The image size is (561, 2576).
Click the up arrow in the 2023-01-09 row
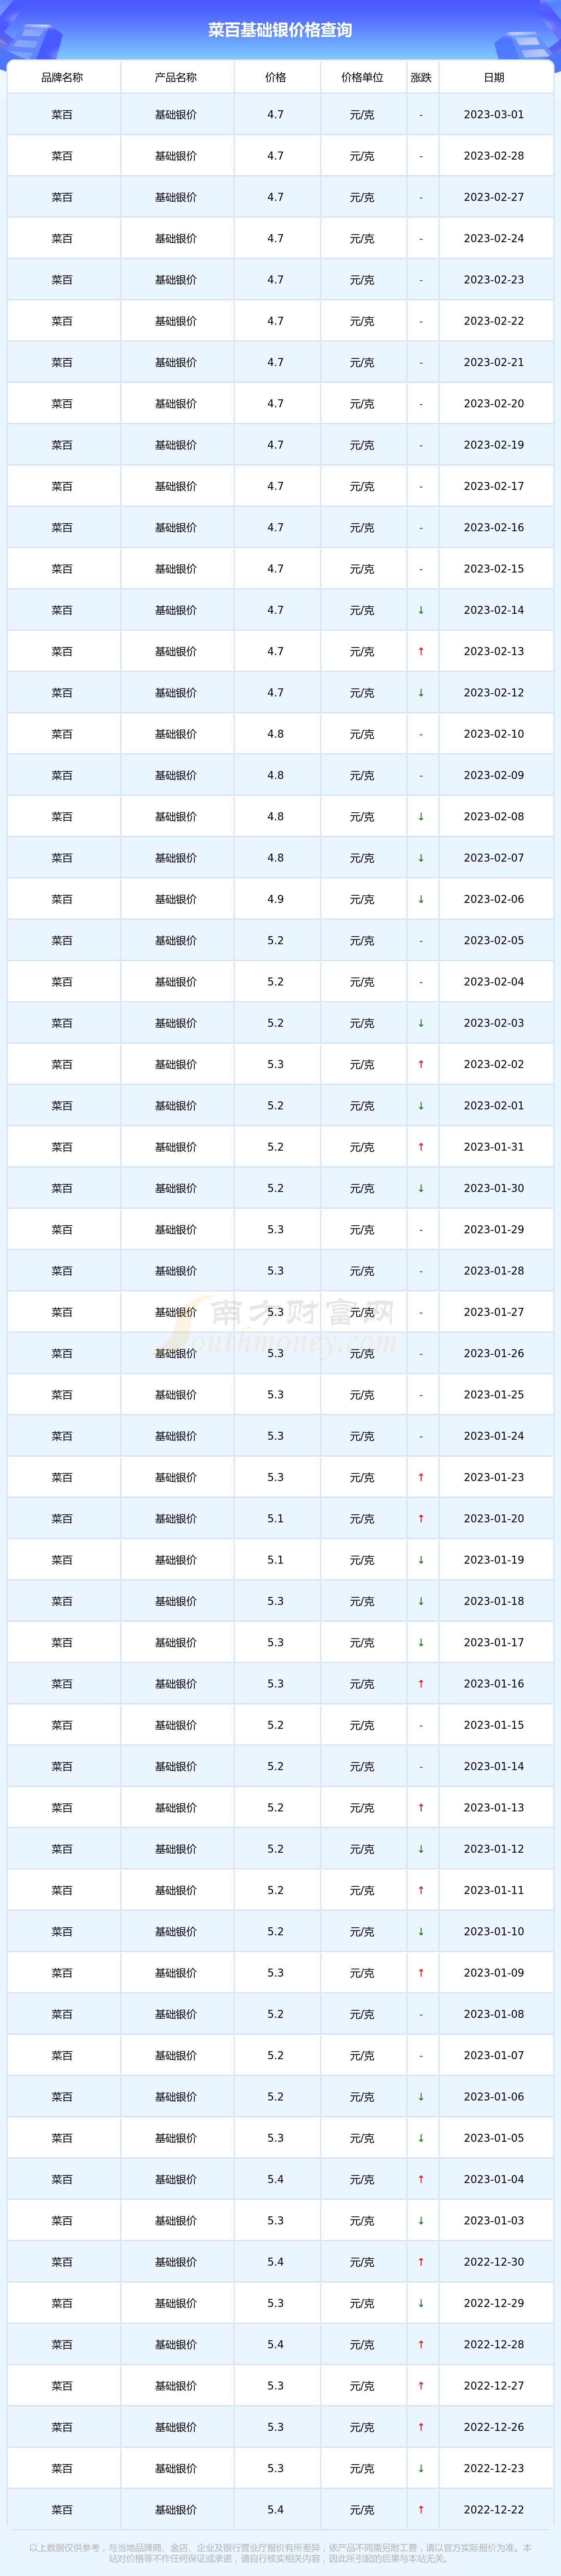point(421,1973)
